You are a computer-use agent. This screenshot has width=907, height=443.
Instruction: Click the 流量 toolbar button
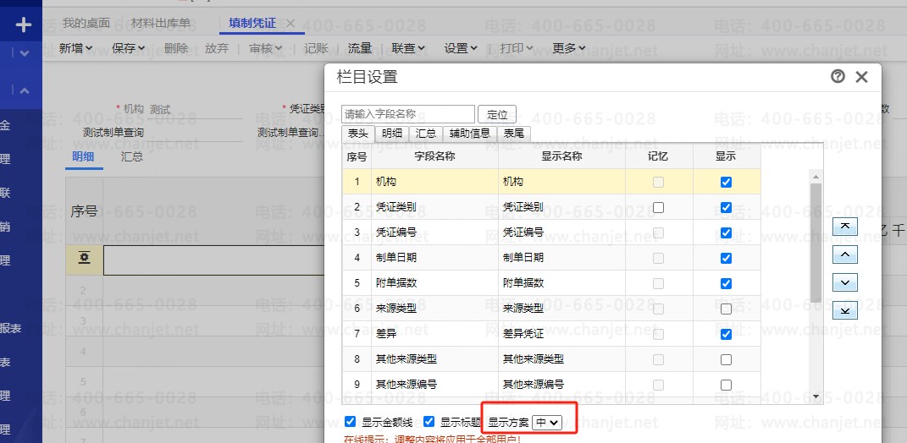(x=360, y=48)
